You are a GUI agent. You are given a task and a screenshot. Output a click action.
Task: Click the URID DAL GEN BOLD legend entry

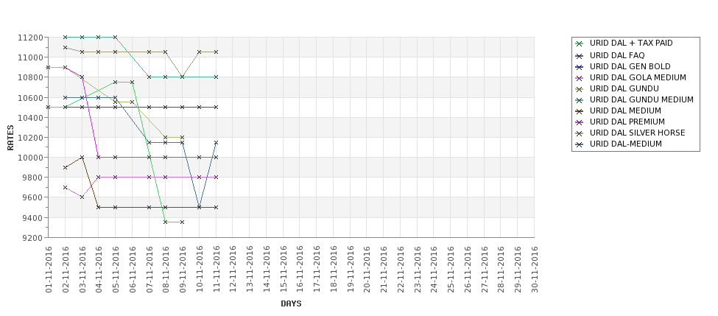623,66
